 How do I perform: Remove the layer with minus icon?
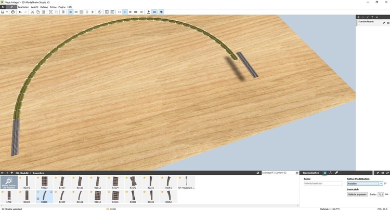coord(362,17)
